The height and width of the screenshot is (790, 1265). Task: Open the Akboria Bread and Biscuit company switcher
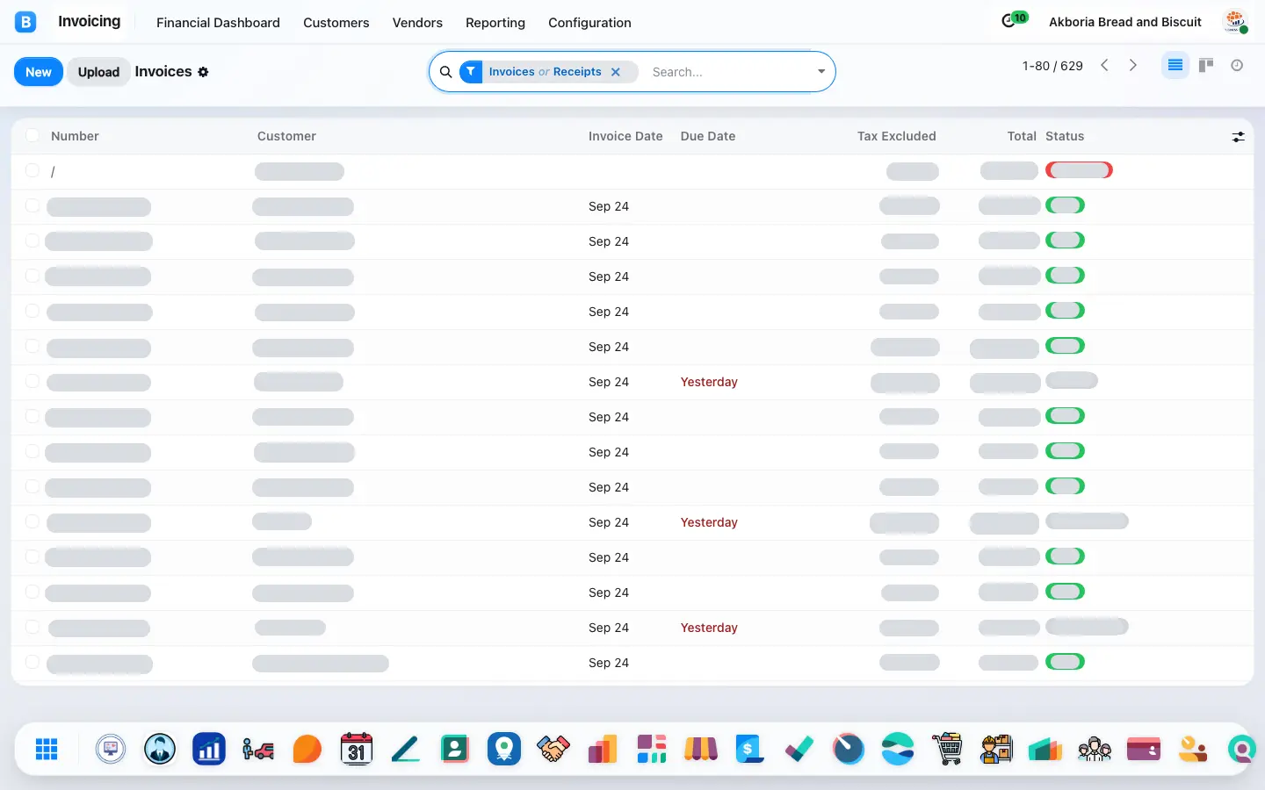point(1125,22)
